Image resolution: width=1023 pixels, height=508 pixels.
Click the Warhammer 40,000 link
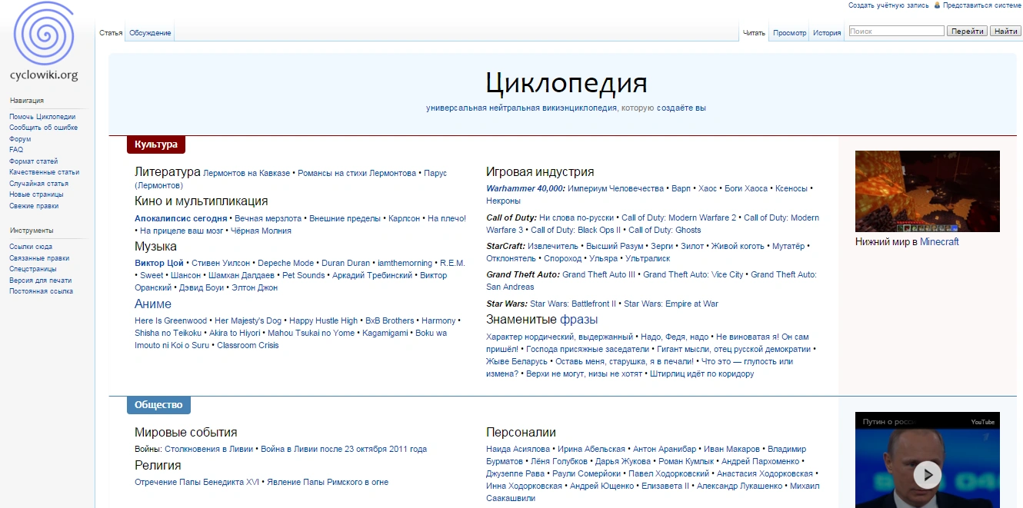pos(525,189)
